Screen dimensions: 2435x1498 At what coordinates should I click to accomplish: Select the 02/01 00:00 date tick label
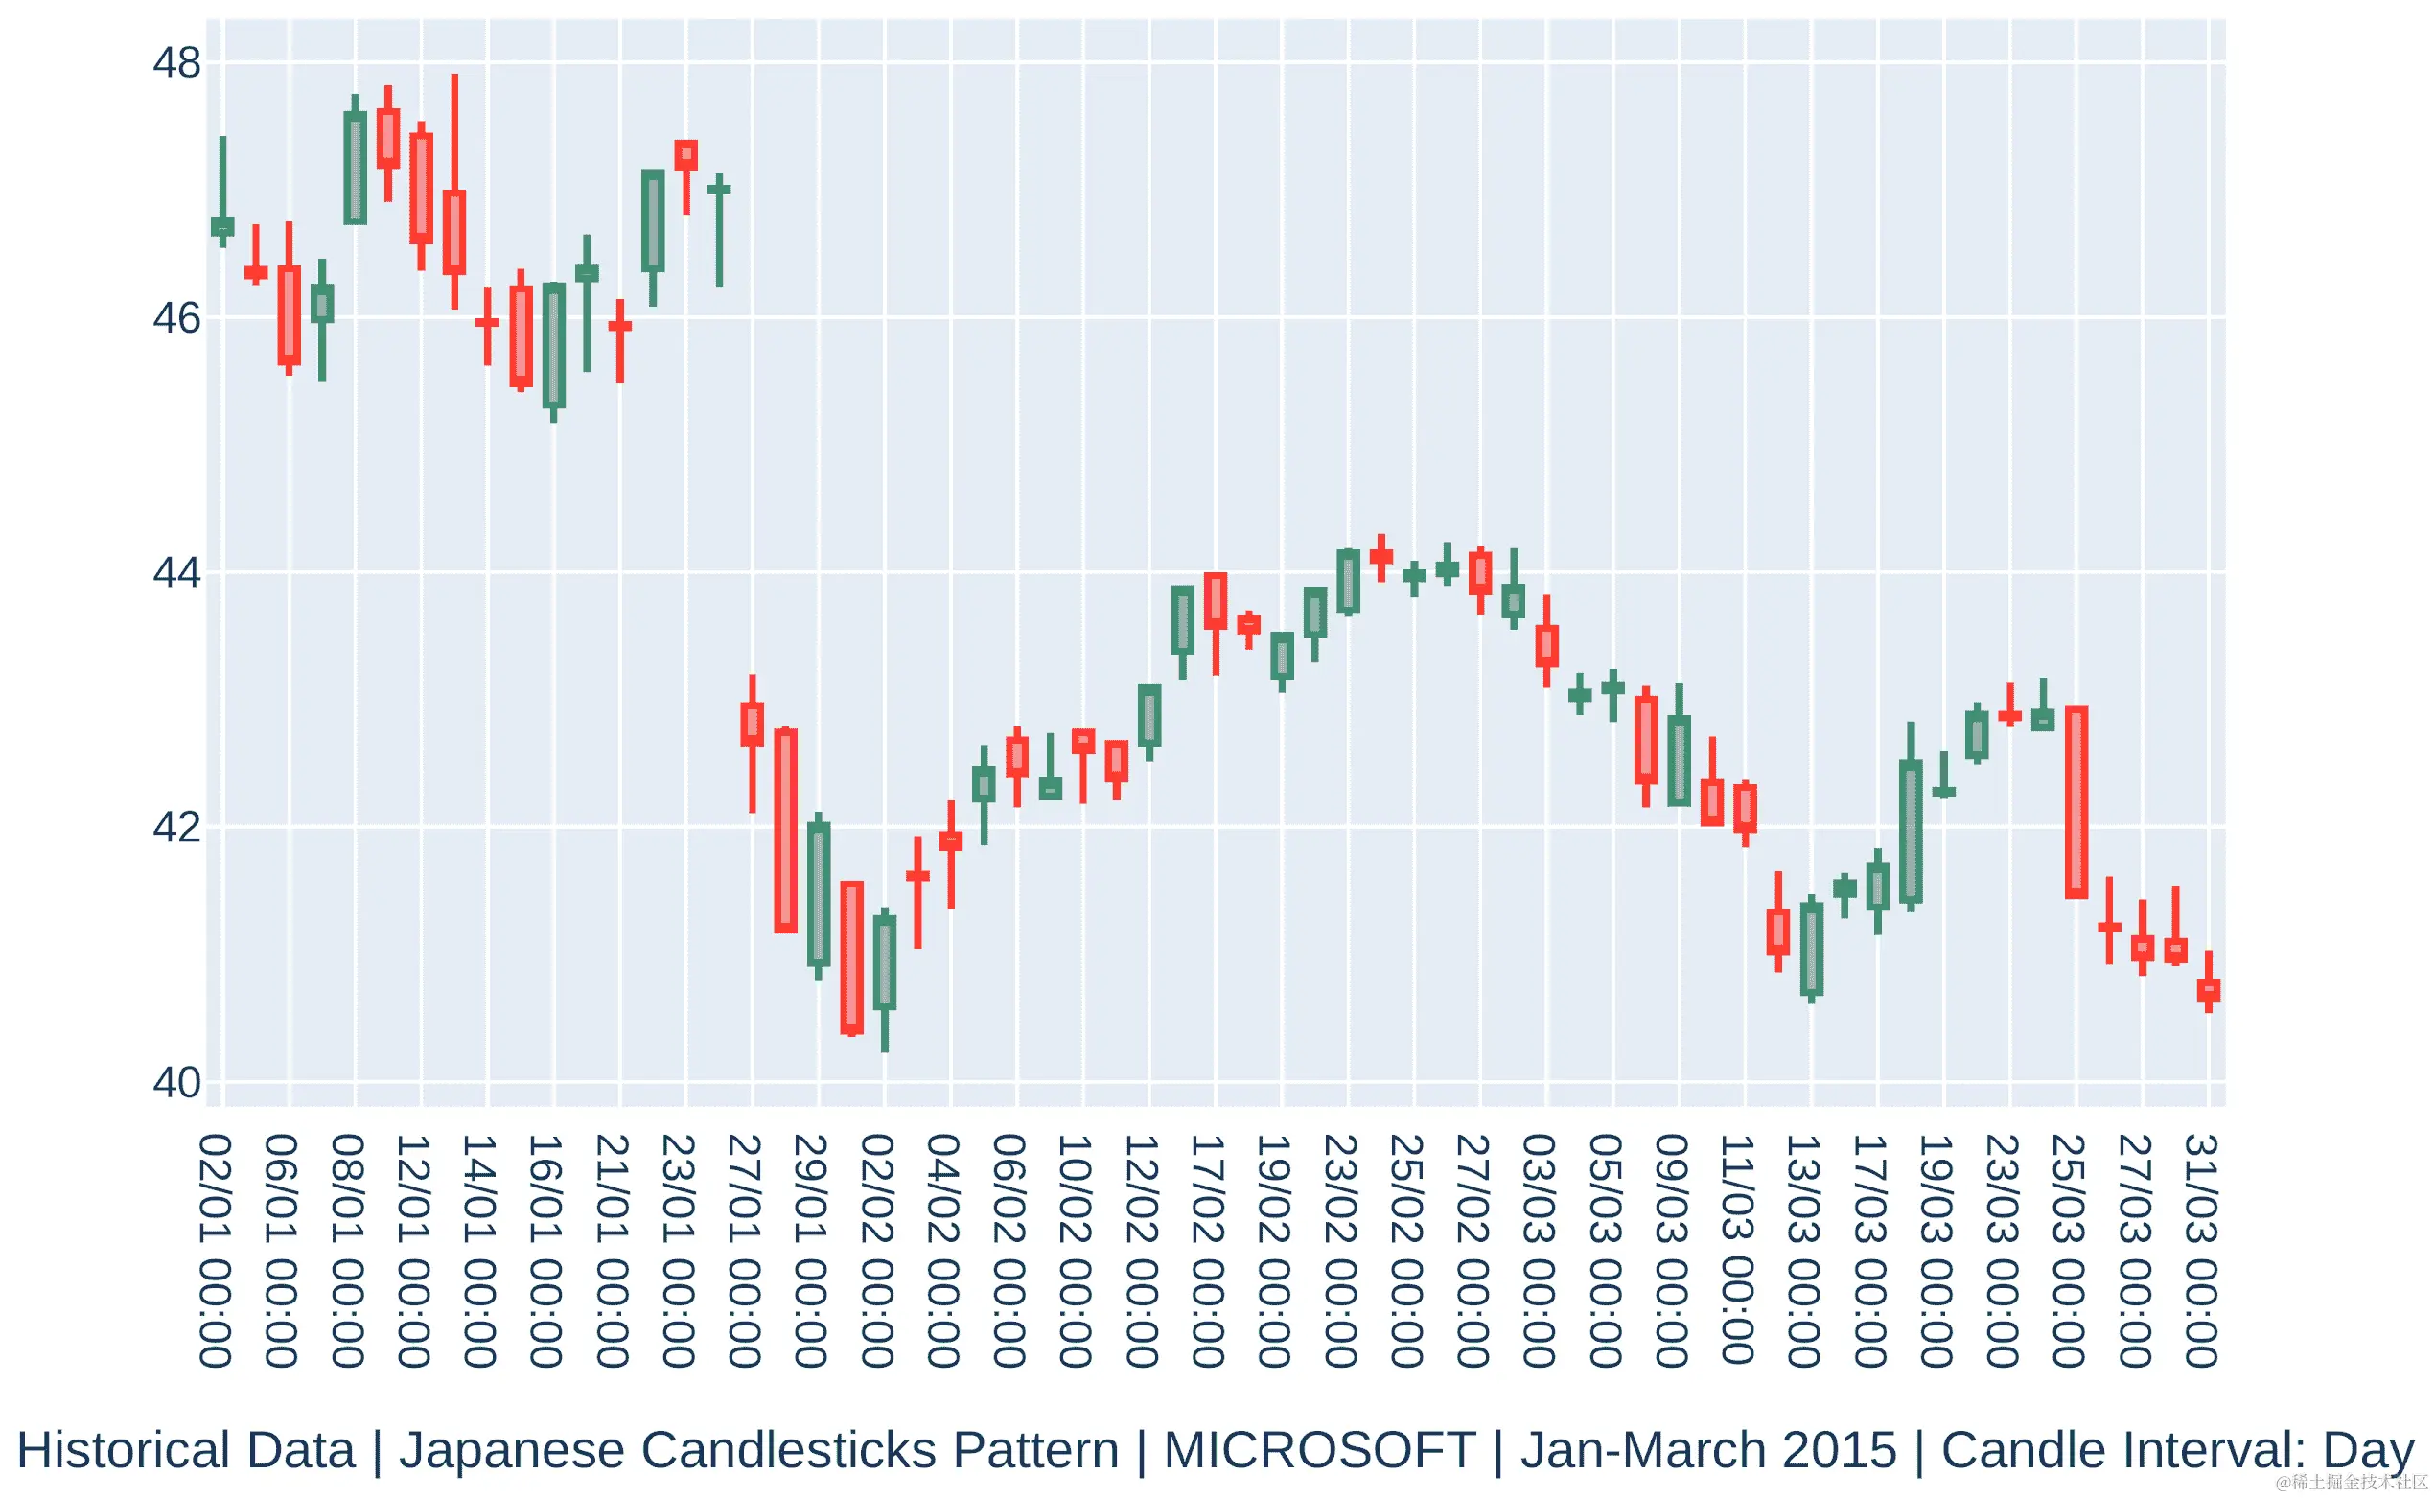(215, 1252)
